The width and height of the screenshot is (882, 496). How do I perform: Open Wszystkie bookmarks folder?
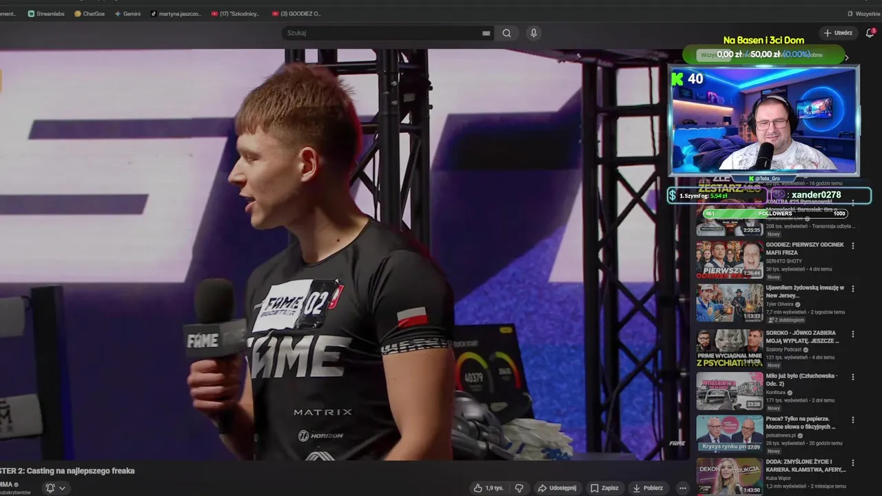tap(863, 14)
